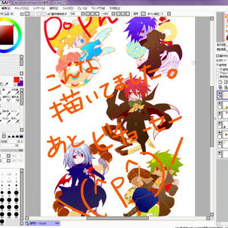Click the Undo toolbar button
Viewport: 228px width, 228px height.
[27, 14]
